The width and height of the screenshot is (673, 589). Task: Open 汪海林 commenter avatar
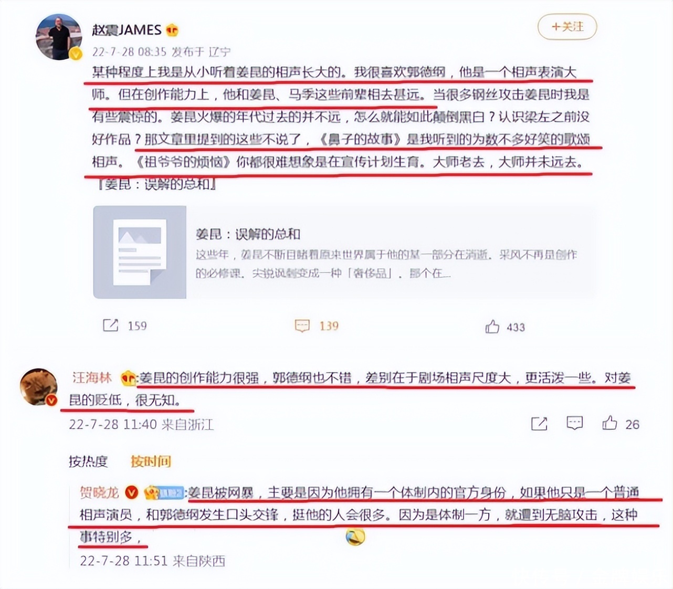coord(39,387)
